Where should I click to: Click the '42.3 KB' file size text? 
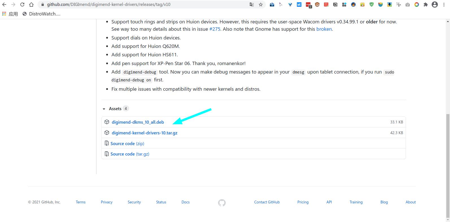pyautogui.click(x=397, y=133)
